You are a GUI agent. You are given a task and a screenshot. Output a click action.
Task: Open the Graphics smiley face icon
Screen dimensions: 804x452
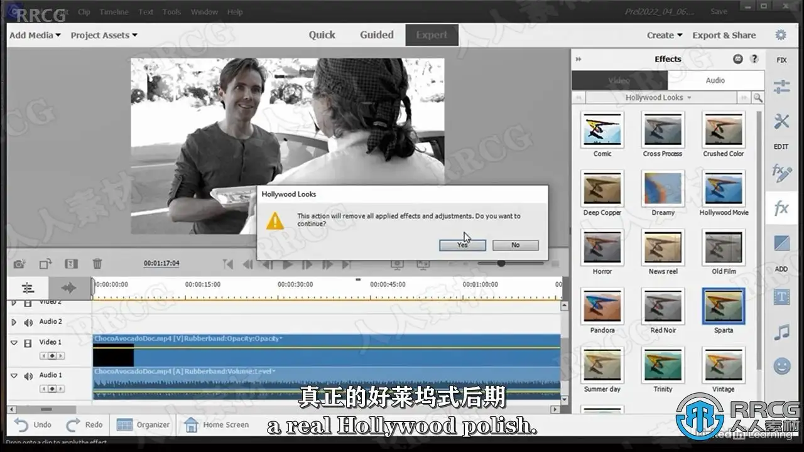tap(781, 366)
